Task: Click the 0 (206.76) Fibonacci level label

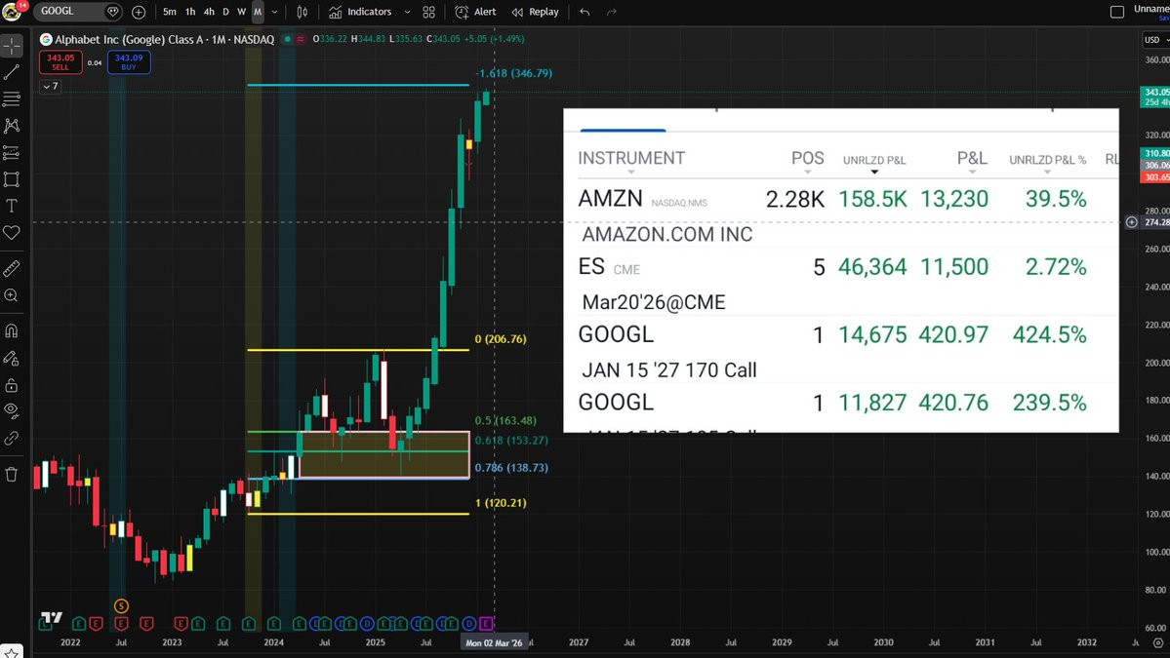Action: 501,339
